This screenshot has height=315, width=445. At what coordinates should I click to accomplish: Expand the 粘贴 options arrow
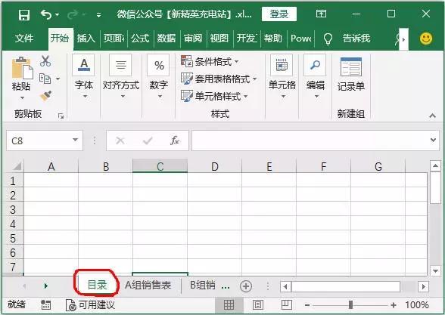[22, 98]
